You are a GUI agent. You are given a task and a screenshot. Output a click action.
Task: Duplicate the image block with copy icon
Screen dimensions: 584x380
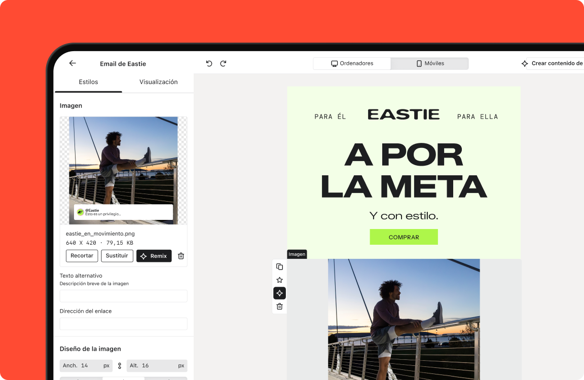[280, 267]
